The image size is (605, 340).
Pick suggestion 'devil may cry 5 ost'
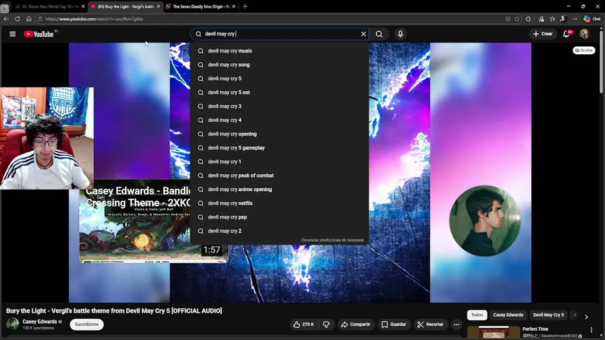pyautogui.click(x=279, y=93)
